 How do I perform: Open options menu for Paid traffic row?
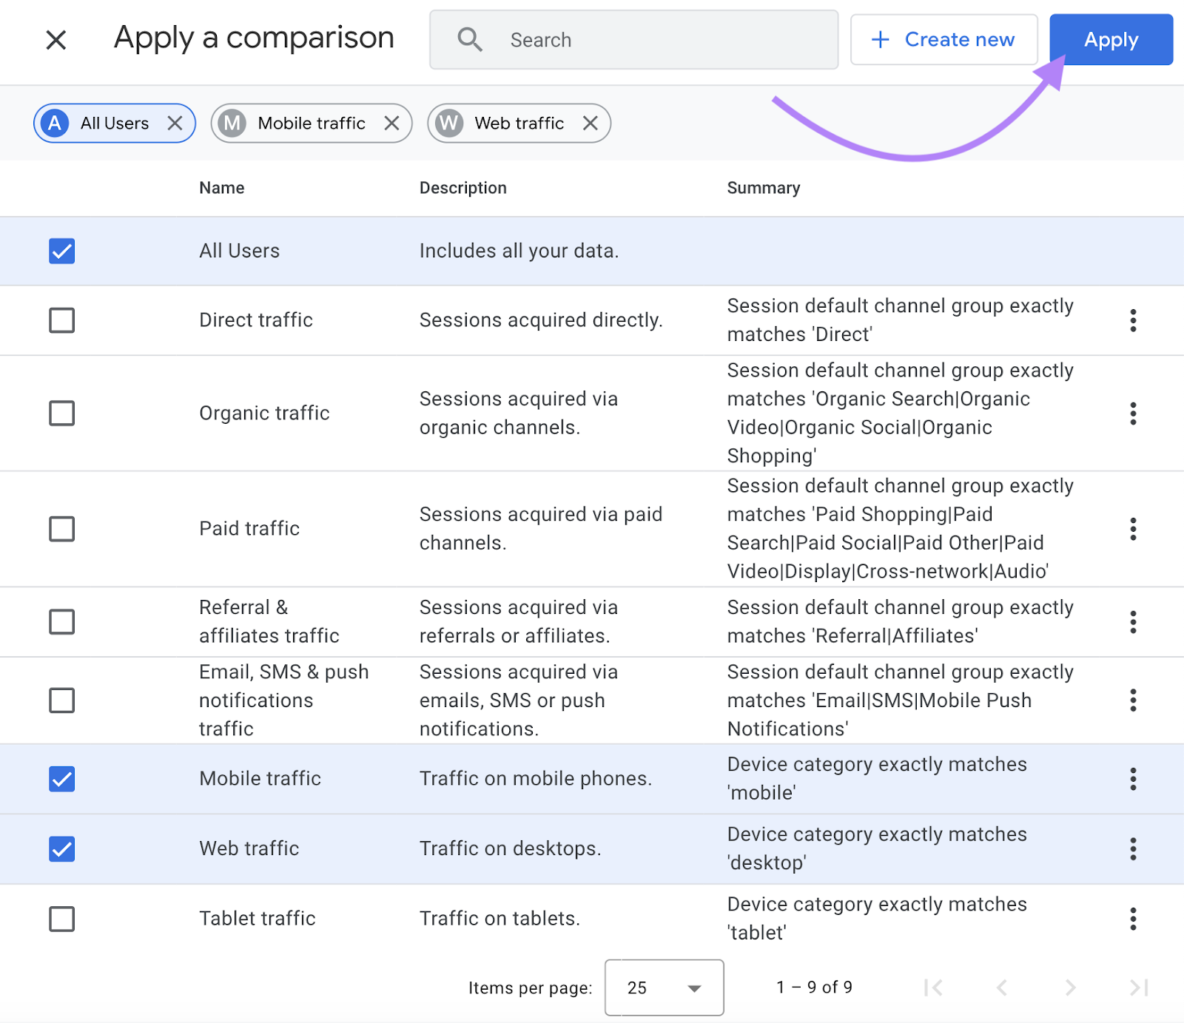1132,528
